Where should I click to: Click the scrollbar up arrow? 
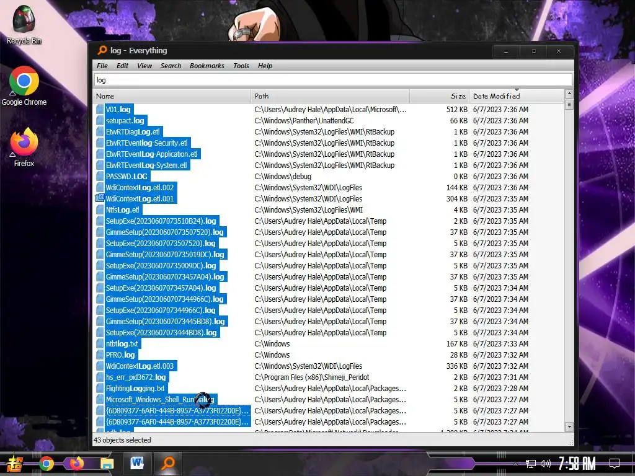(x=569, y=94)
